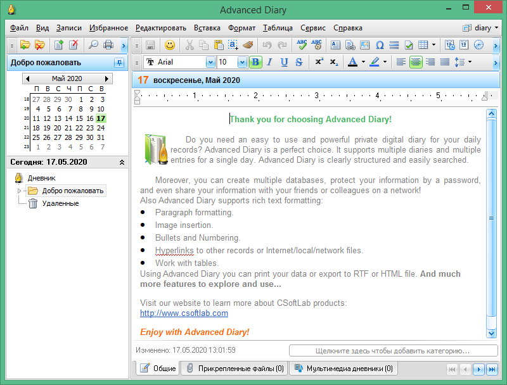
Task: Open the http://www.csoftlab.com link
Action: [184, 313]
